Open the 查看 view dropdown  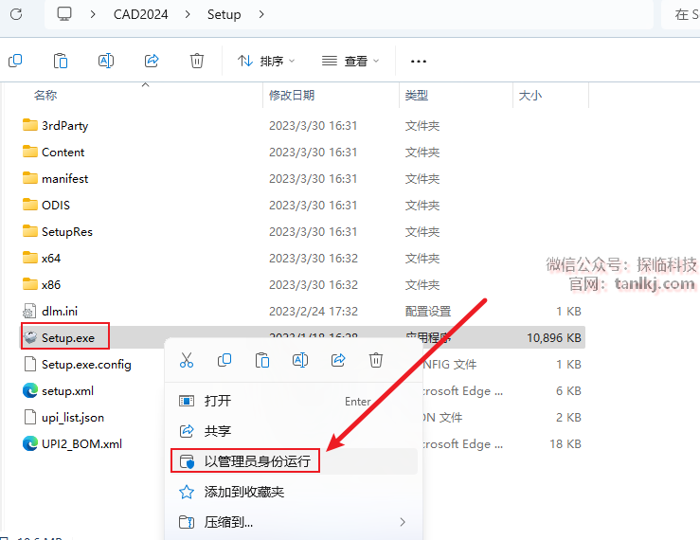350,61
